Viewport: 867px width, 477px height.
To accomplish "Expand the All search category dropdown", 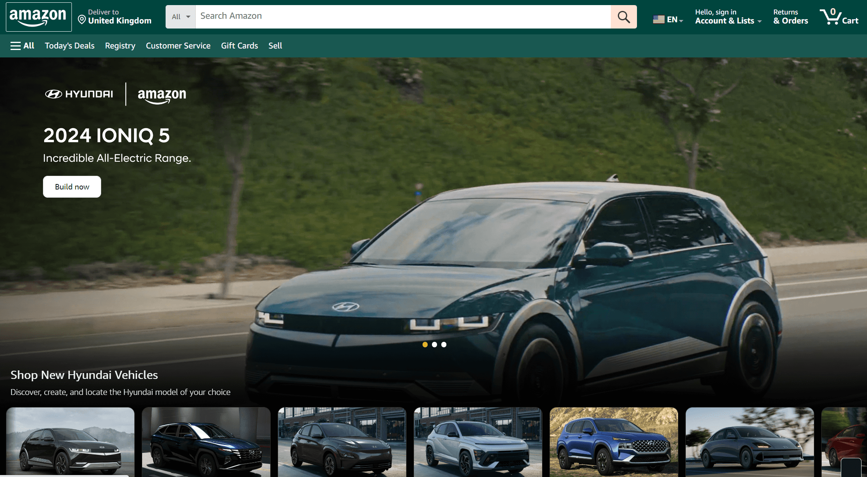I will pyautogui.click(x=180, y=17).
